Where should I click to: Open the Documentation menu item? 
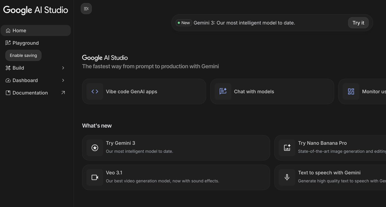(x=36, y=93)
